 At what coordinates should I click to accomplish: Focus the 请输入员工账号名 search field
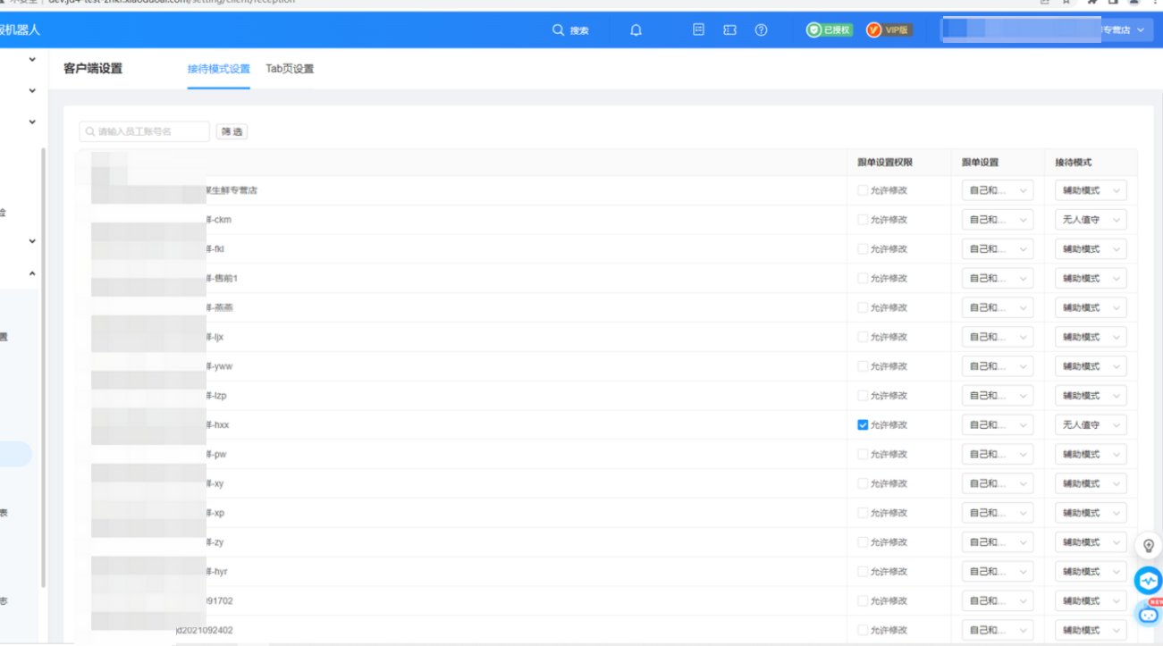pyautogui.click(x=145, y=131)
